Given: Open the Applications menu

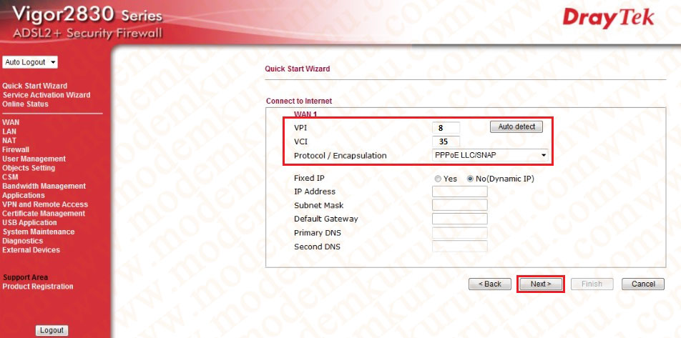Looking at the screenshot, I should [x=24, y=195].
